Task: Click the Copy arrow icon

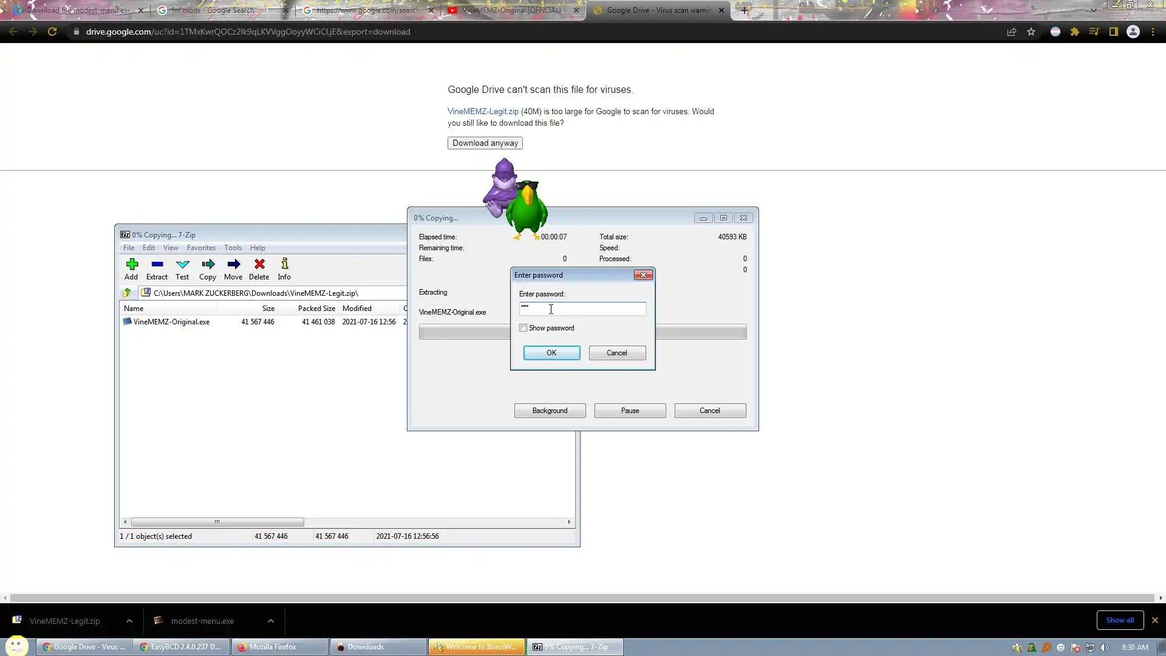Action: pyautogui.click(x=208, y=264)
